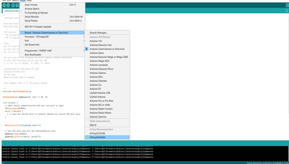Select Arduino/Genuino Mega or Mega 2560
Viewport: 289px width, 164px height.
pyautogui.click(x=107, y=57)
